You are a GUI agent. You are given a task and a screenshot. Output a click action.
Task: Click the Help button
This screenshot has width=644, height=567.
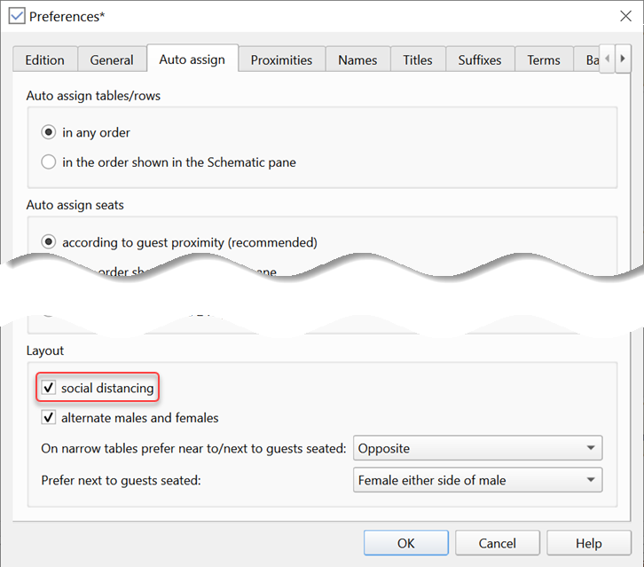point(588,543)
